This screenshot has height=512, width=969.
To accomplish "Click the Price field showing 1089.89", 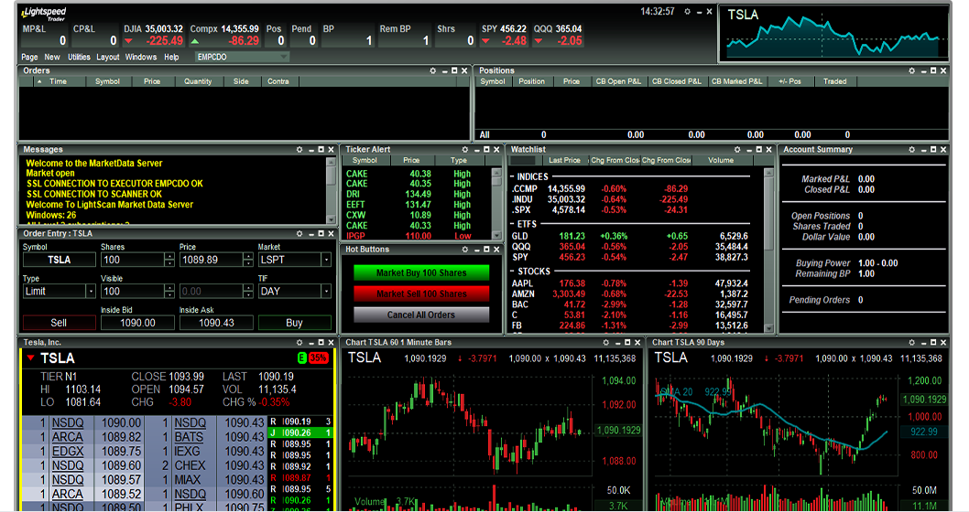I will [212, 261].
